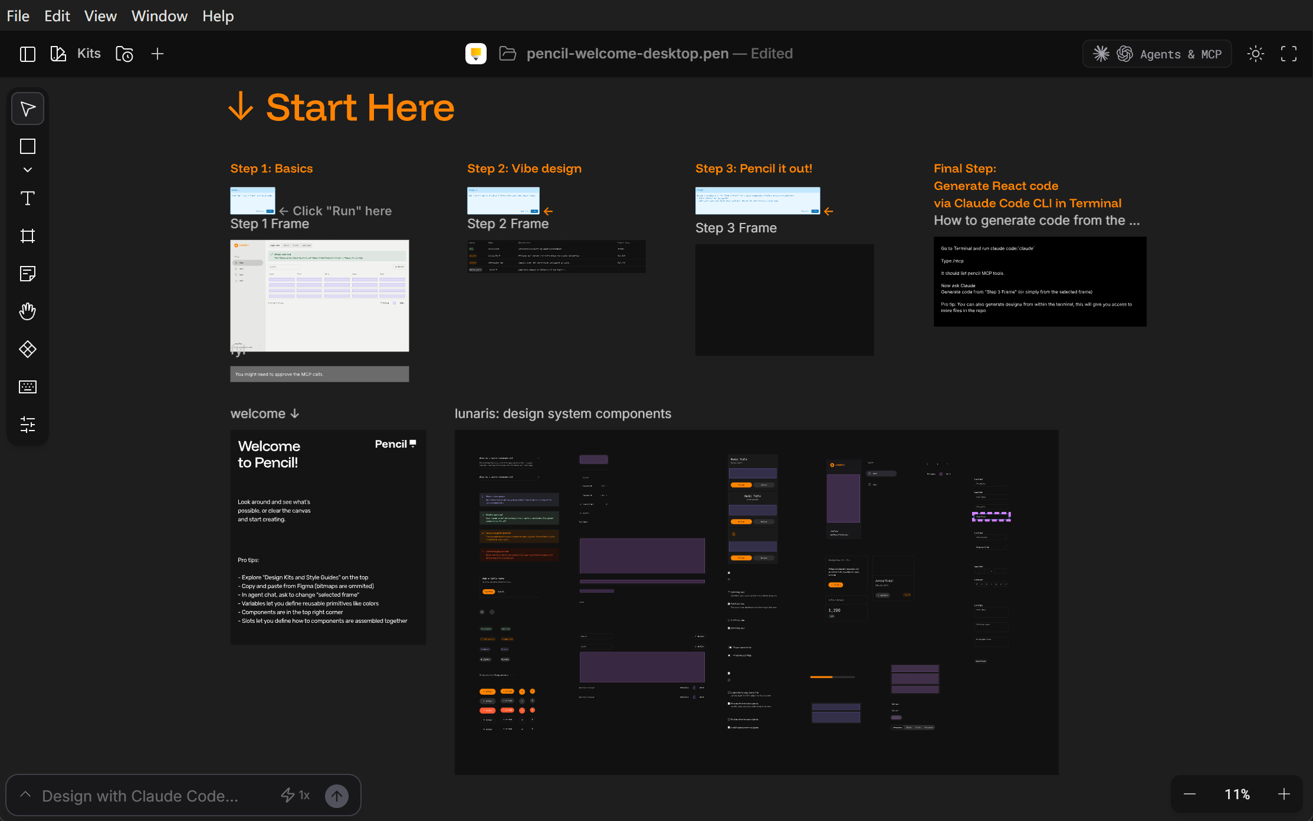Open the file folder icon beside filename

coord(508,54)
